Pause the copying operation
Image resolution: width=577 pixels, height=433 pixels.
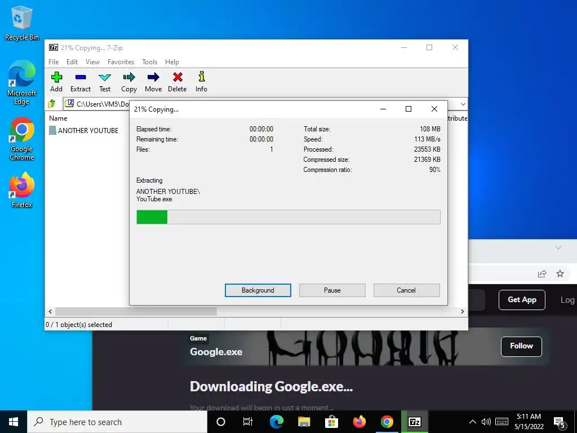[x=332, y=290]
